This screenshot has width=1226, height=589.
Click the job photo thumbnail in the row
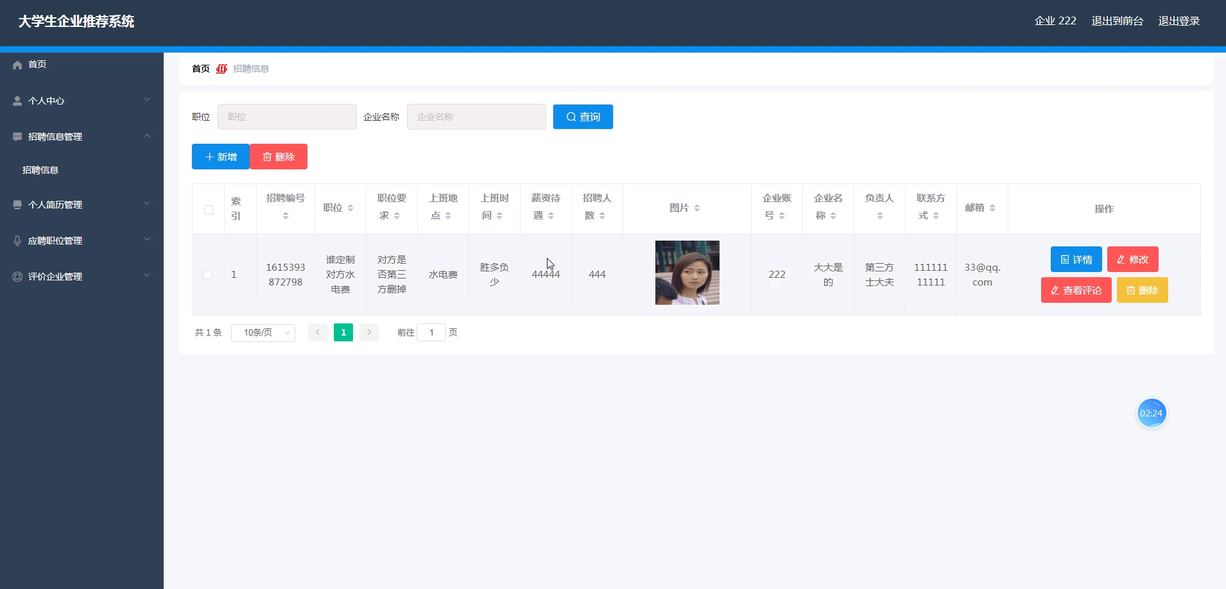(687, 273)
